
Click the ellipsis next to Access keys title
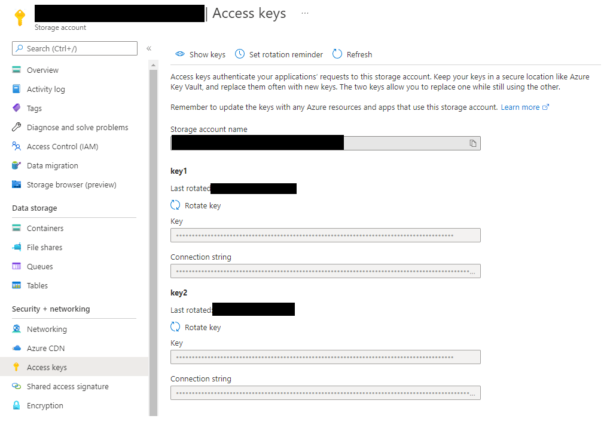[x=305, y=13]
